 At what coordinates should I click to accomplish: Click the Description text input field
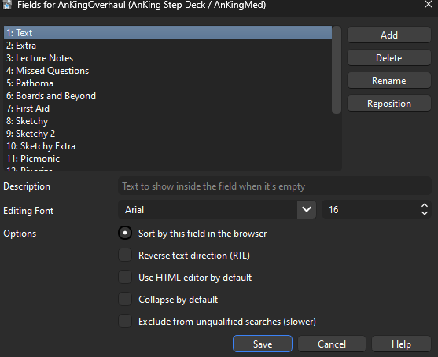click(274, 186)
